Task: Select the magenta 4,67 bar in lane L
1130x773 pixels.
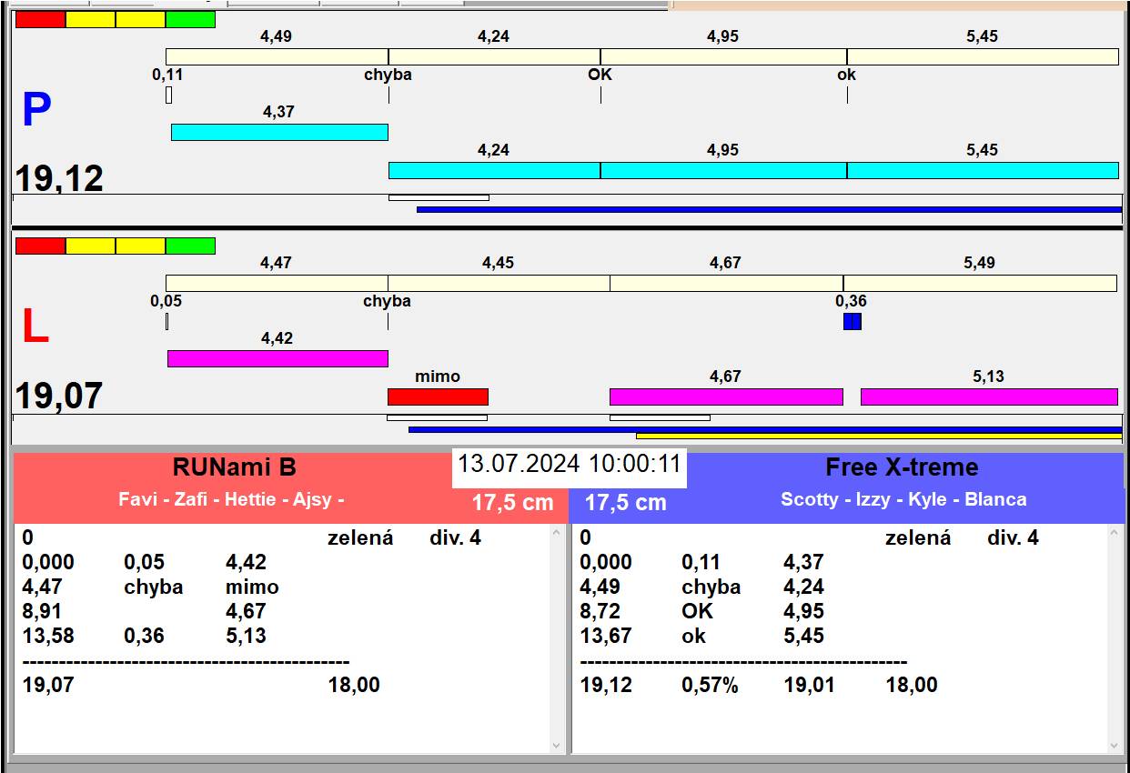Action: (x=726, y=397)
